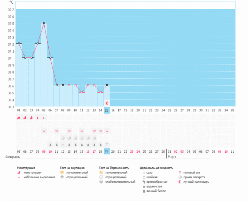Click the legend icon for яичный белок
The height and width of the screenshot is (201, 248).
click(144, 191)
